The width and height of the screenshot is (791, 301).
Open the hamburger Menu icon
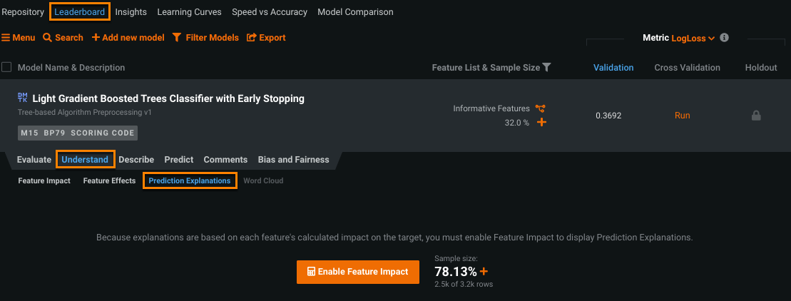[6, 38]
